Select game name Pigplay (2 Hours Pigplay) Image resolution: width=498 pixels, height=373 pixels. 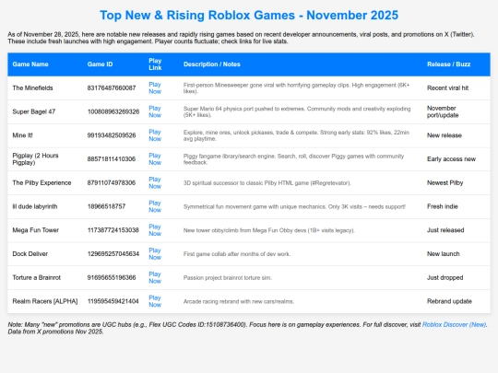tap(35, 159)
